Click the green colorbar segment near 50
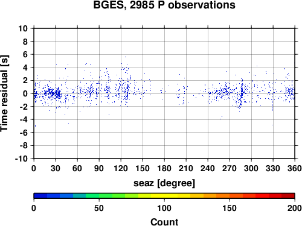The width and height of the screenshot is (302, 226). [99, 196]
